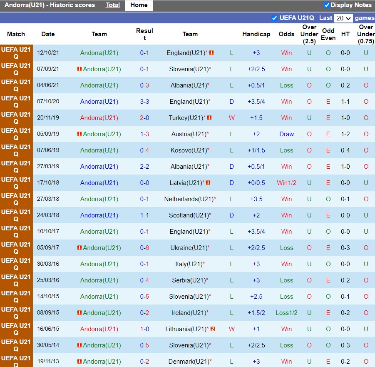Click red card icon beside England(U21) on 12/10/21

211,53
